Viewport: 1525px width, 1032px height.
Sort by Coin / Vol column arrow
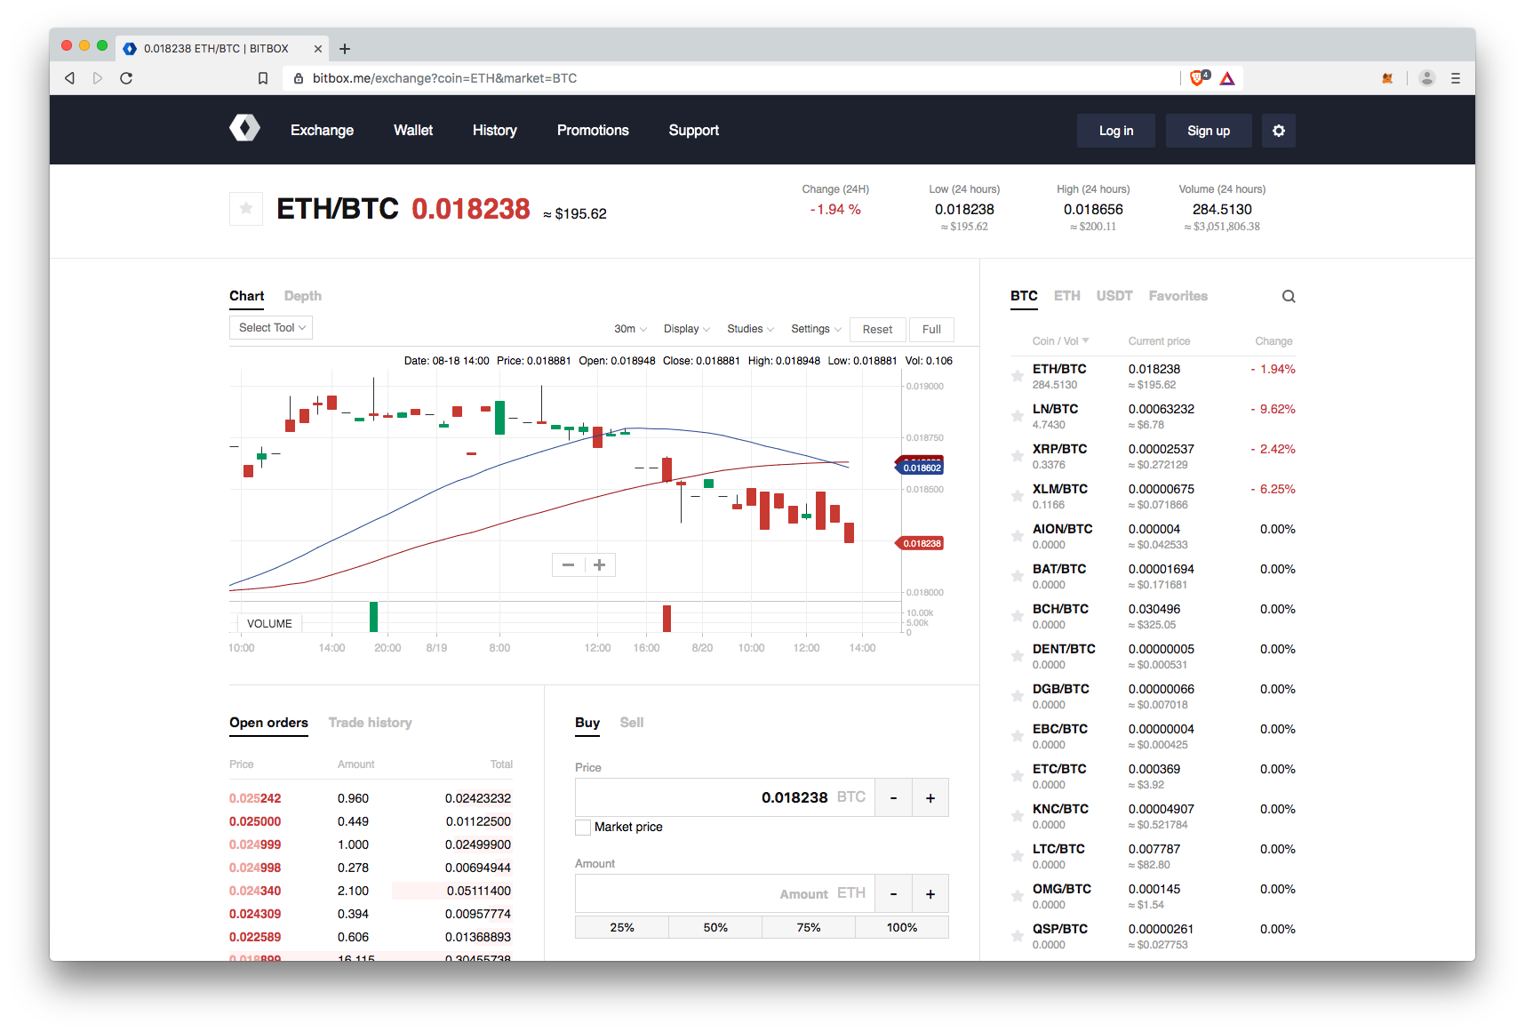(1085, 340)
